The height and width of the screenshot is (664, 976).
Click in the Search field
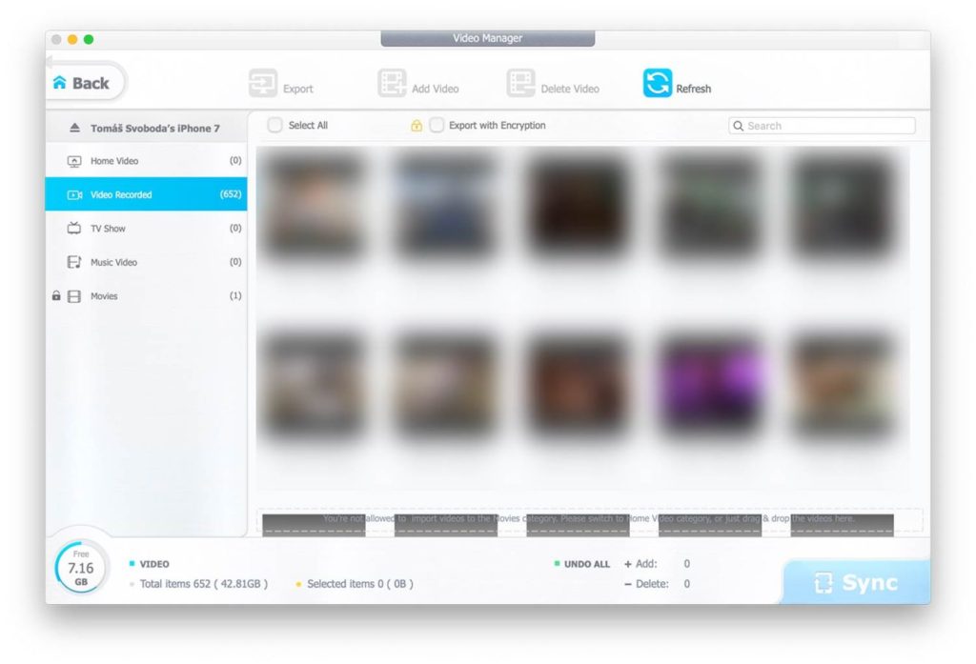[826, 126]
